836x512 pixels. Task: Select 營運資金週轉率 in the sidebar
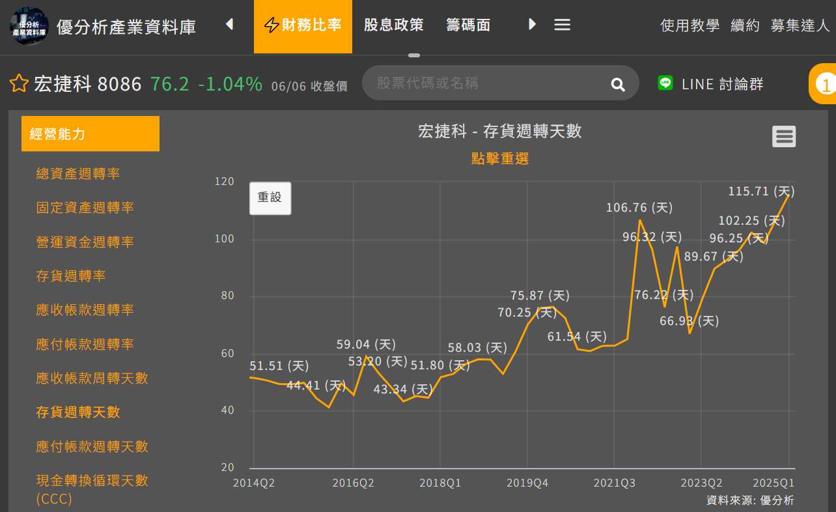point(85,242)
